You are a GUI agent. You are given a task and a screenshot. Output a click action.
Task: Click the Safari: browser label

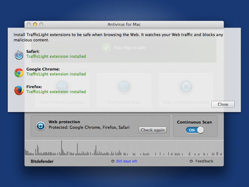pyautogui.click(x=33, y=51)
